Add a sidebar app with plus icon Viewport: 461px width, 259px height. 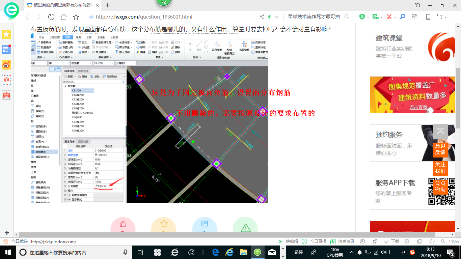(x=6, y=233)
